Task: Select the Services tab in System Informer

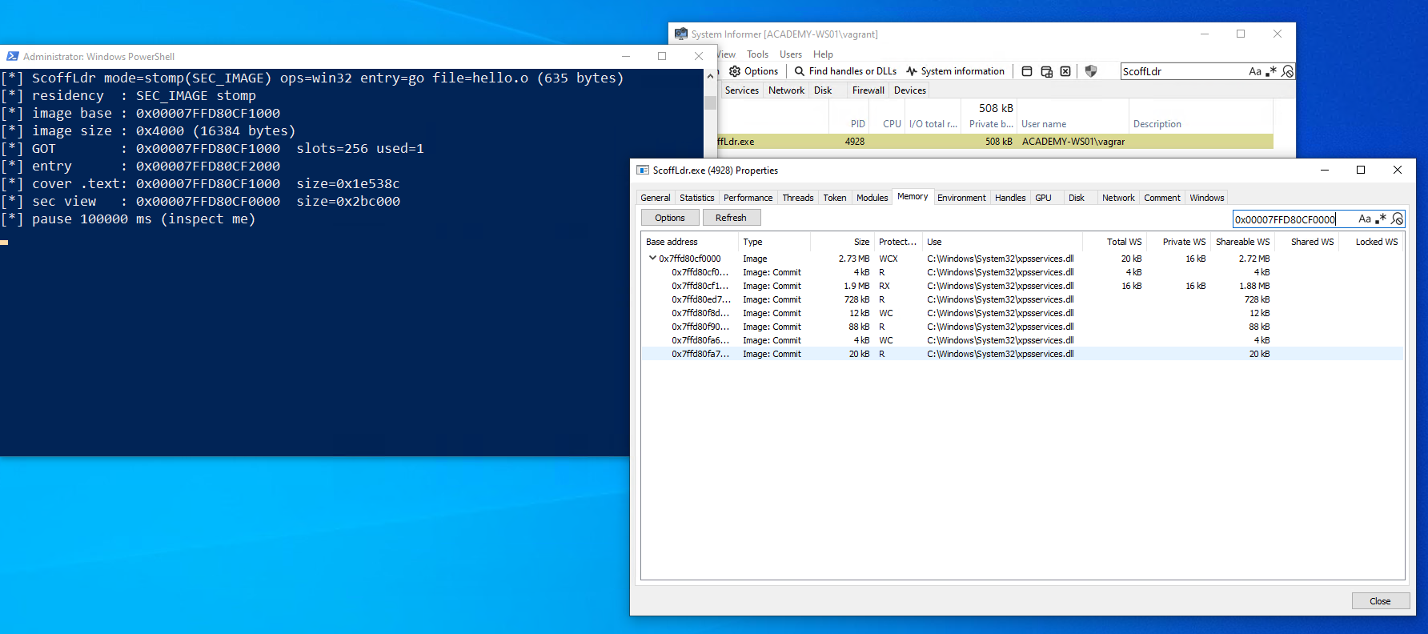Action: (741, 90)
